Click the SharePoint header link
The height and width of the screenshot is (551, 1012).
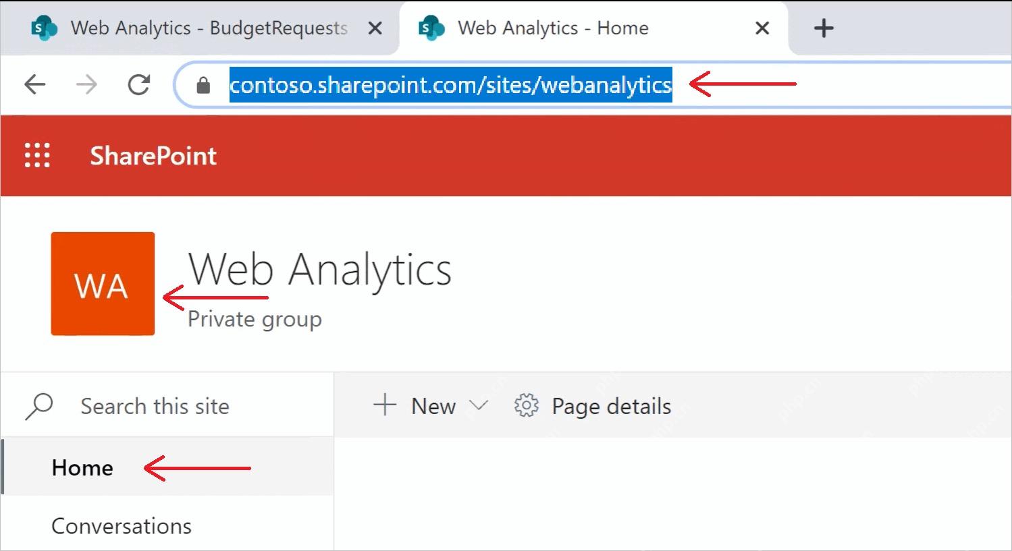[153, 156]
